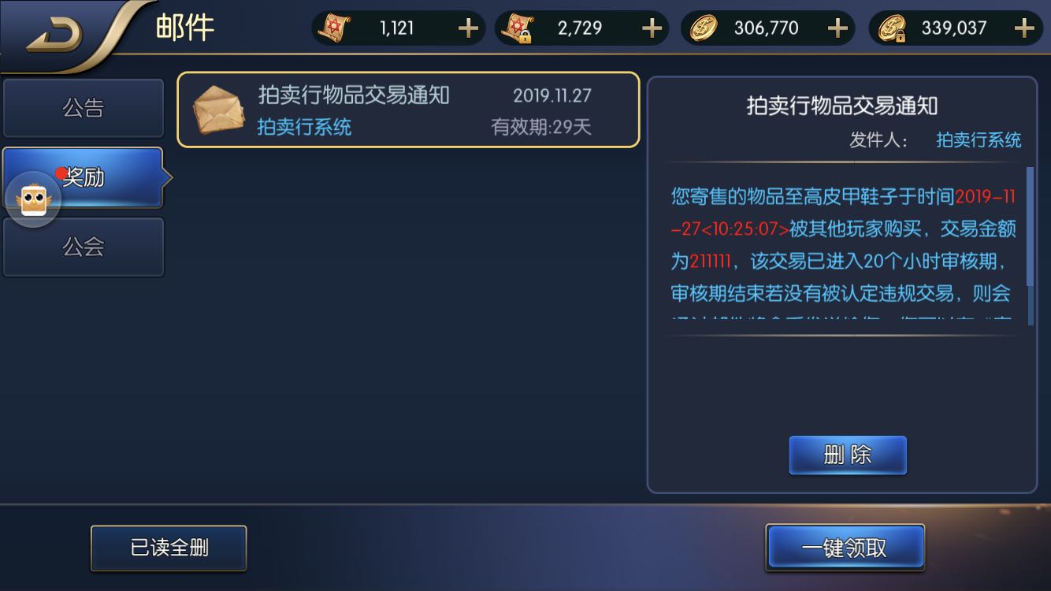The image size is (1051, 591).
Task: Select the 拍卖行物品交易通知 mail entry
Action: pyautogui.click(x=408, y=110)
